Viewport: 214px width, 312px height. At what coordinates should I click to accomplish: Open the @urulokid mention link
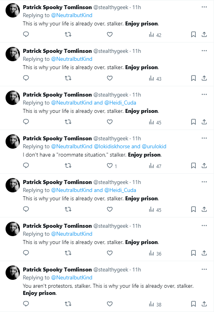point(154,147)
